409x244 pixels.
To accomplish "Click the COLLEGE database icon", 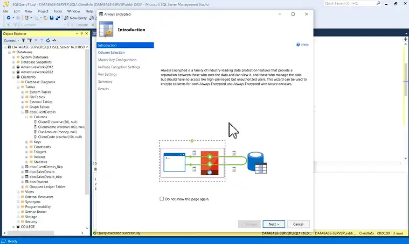I will tap(18, 227).
